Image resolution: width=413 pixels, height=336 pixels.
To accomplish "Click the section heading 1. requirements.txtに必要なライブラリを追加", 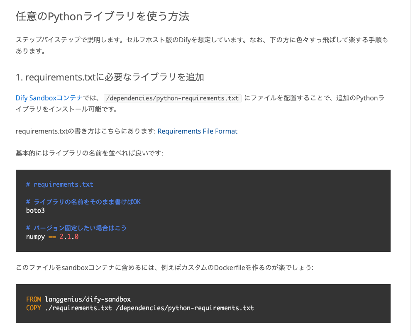I will (110, 77).
